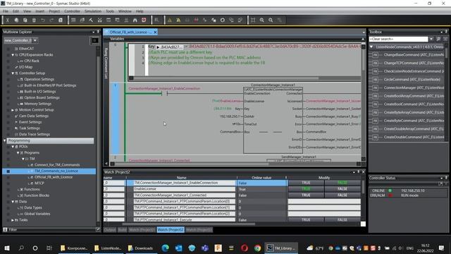Collapse the Data tree node
Screen dimensions: 451x254
point(13,202)
